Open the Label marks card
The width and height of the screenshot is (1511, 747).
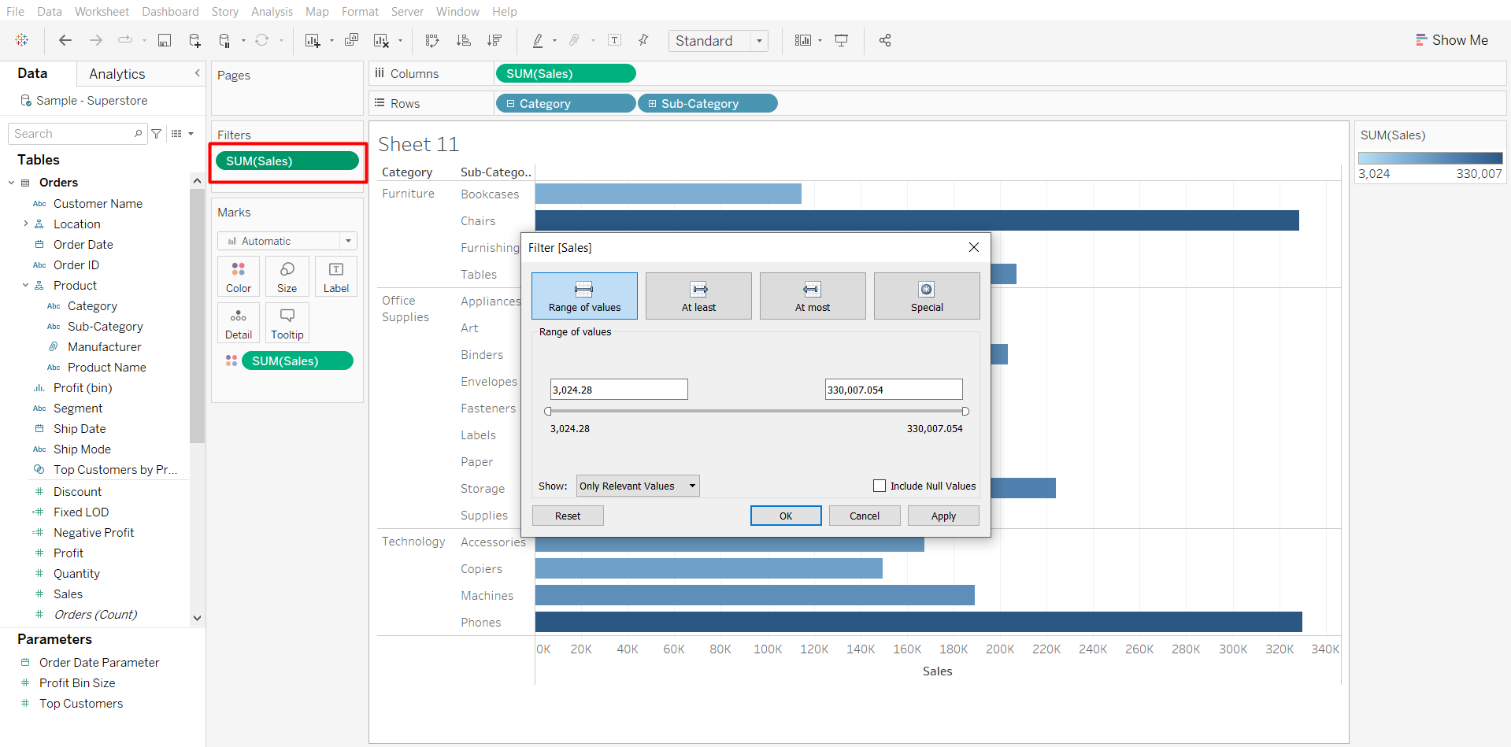[x=336, y=277]
